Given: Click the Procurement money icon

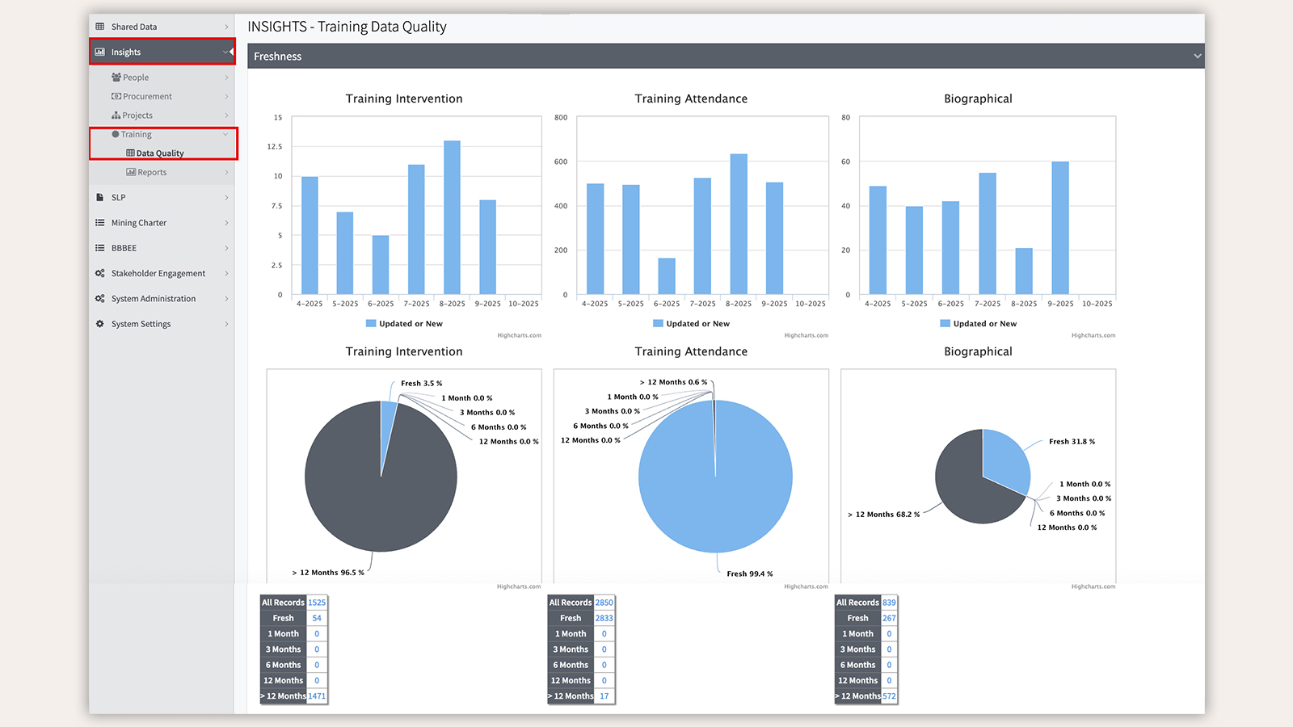Looking at the screenshot, I should click(116, 96).
